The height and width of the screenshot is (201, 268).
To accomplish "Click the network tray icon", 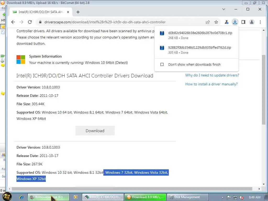I will [235, 197].
